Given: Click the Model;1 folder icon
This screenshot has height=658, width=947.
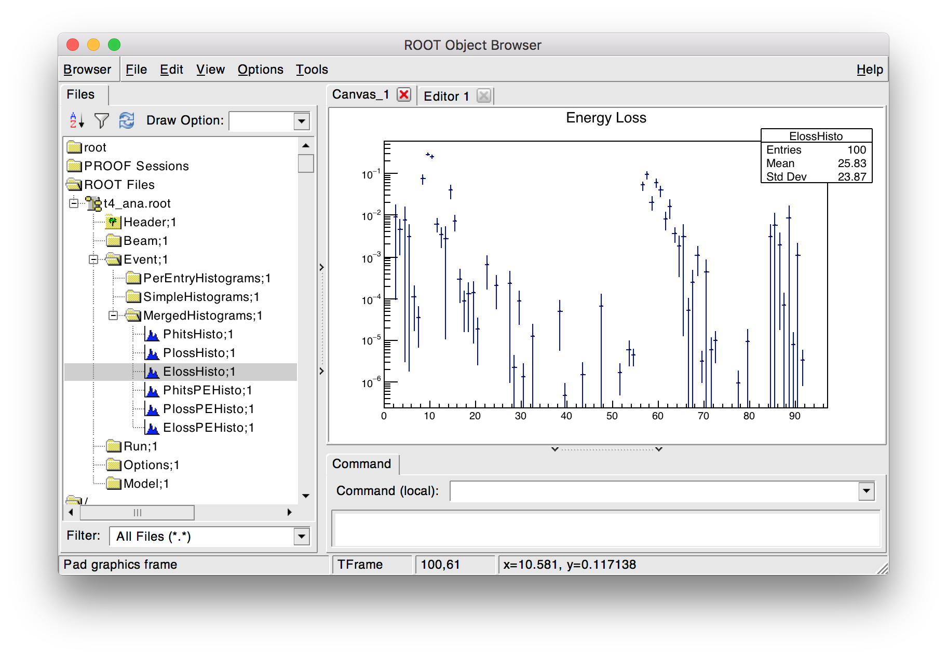Looking at the screenshot, I should click(x=114, y=484).
